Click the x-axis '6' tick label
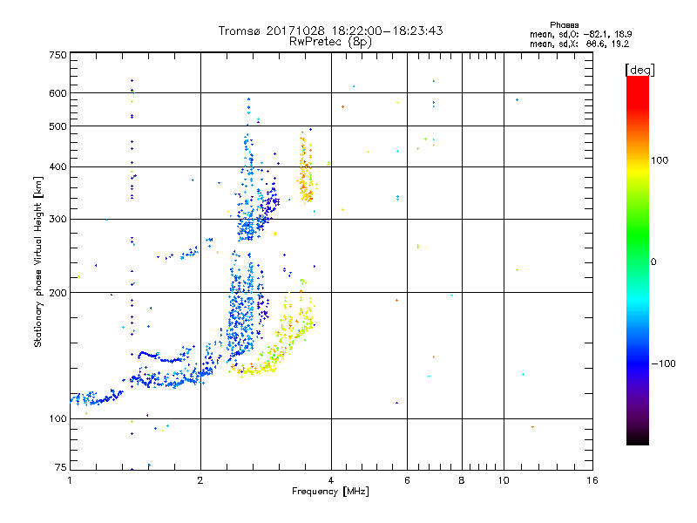The height and width of the screenshot is (523, 697). pyautogui.click(x=407, y=480)
